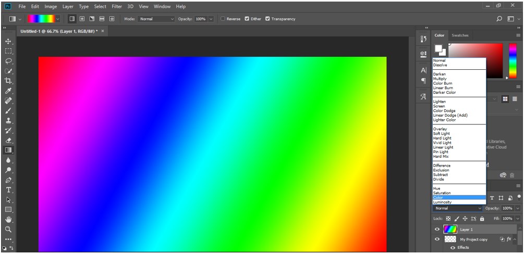Select the Rectangular Marquee tool

tap(8, 51)
